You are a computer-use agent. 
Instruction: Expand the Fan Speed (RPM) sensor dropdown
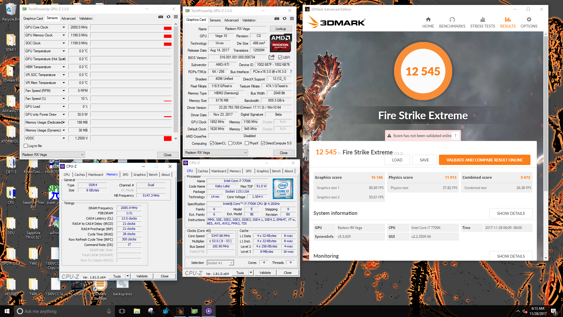click(64, 91)
